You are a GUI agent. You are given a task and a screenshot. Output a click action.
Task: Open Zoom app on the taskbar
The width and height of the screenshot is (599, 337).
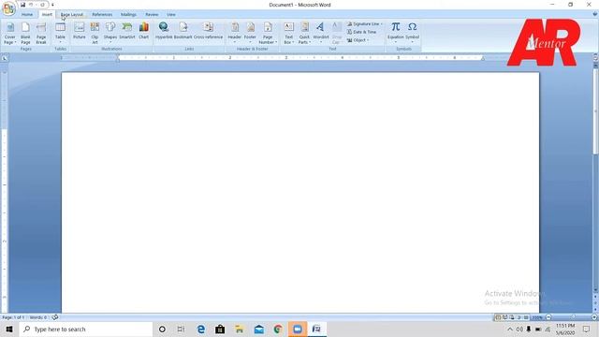pyautogui.click(x=298, y=329)
